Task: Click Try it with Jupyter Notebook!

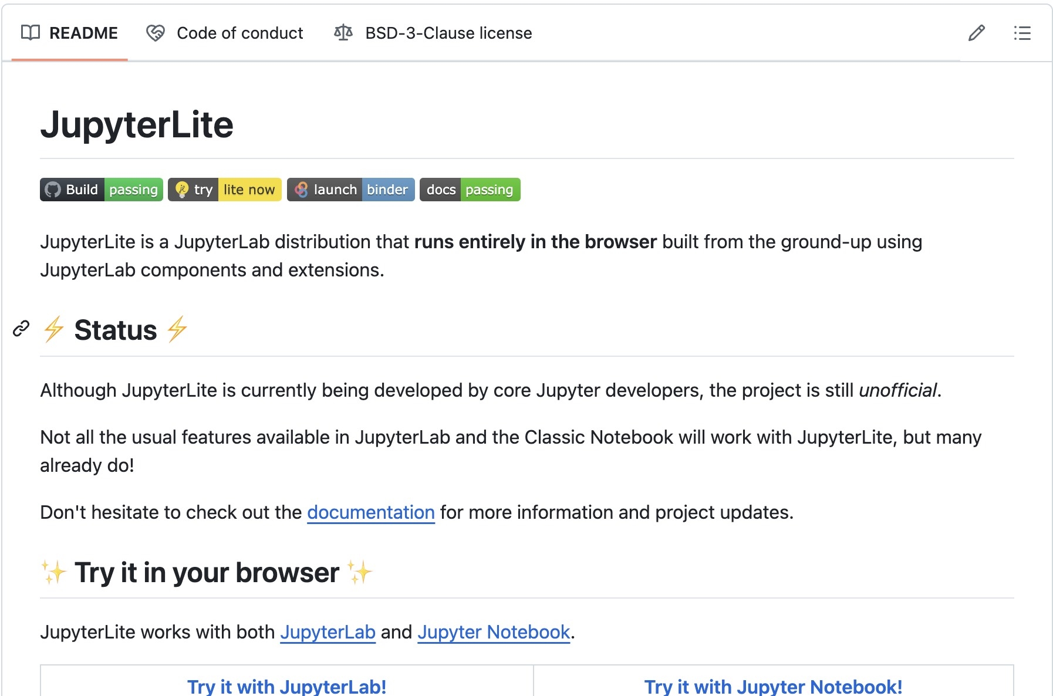Action: click(773, 686)
